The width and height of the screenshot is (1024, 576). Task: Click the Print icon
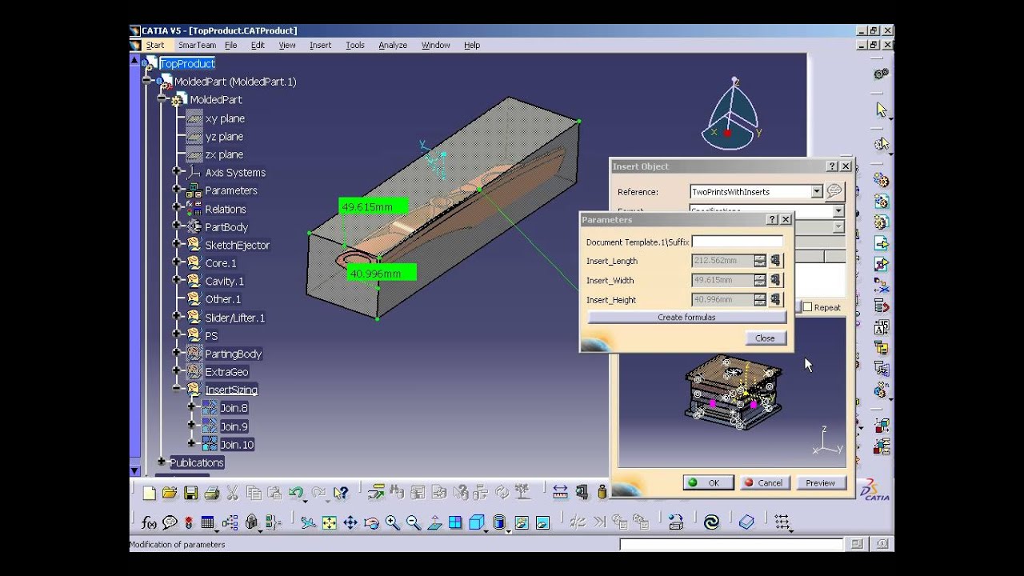point(211,493)
